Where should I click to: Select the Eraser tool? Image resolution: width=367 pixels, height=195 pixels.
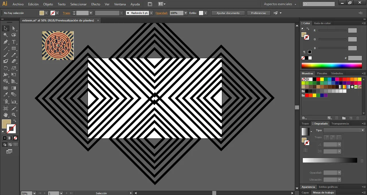pos(13,61)
